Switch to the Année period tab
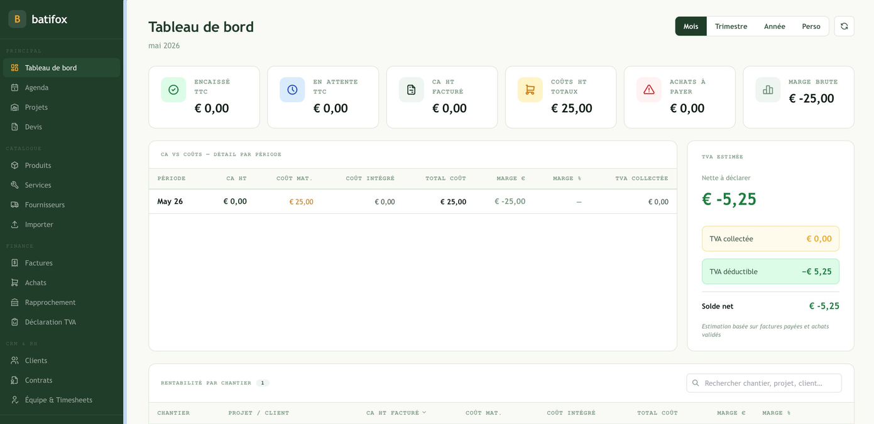This screenshot has height=424, width=874. (775, 26)
